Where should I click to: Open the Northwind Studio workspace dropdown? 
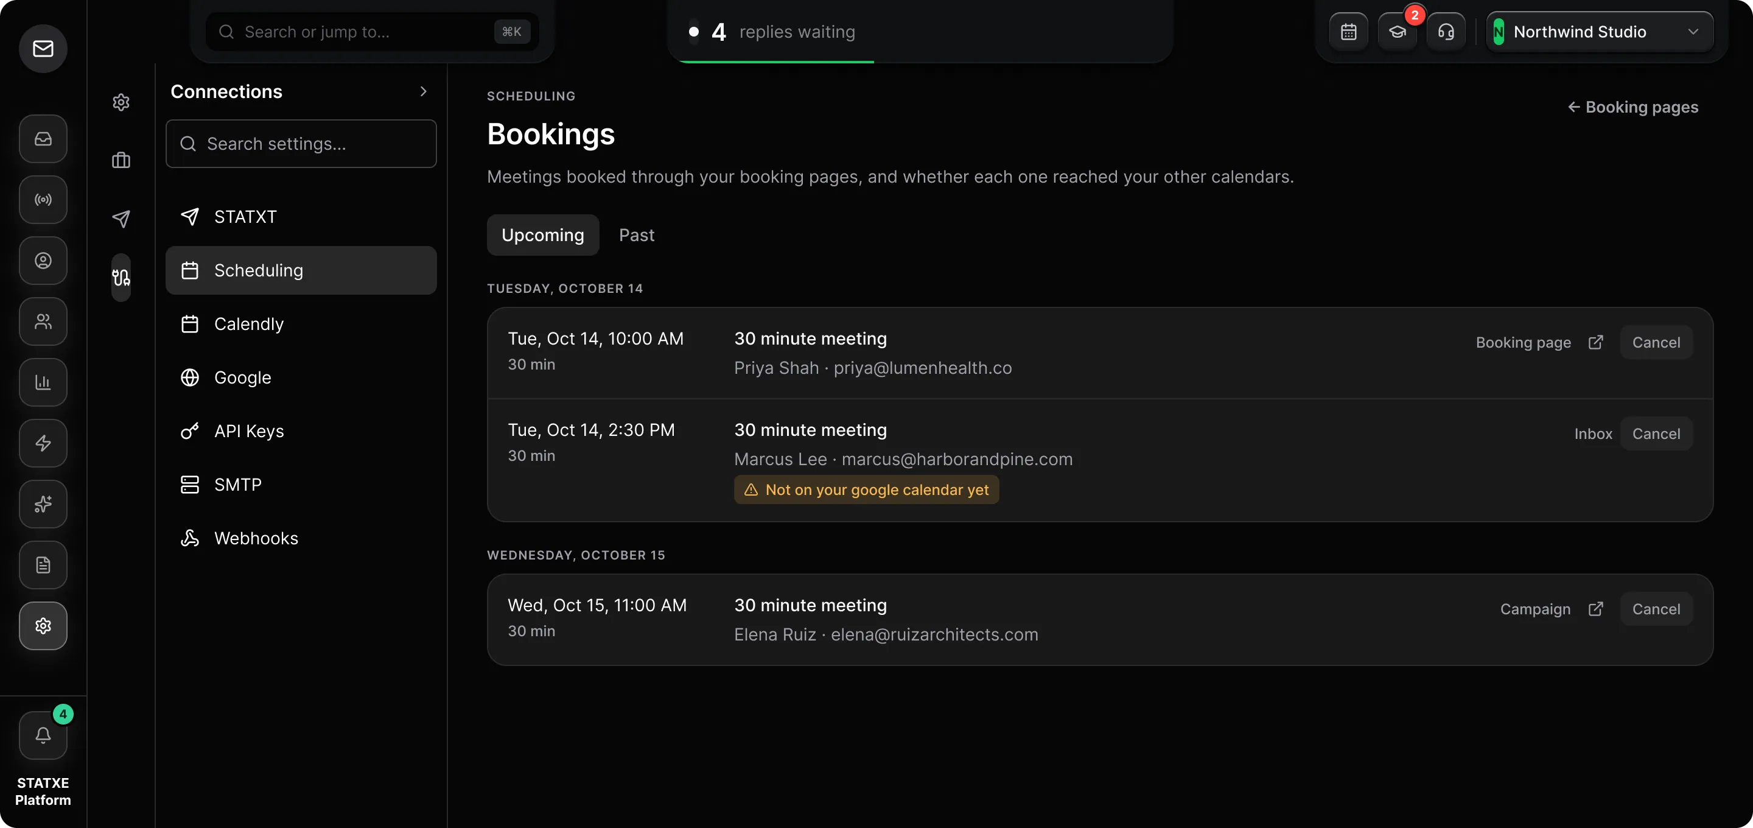[1599, 32]
